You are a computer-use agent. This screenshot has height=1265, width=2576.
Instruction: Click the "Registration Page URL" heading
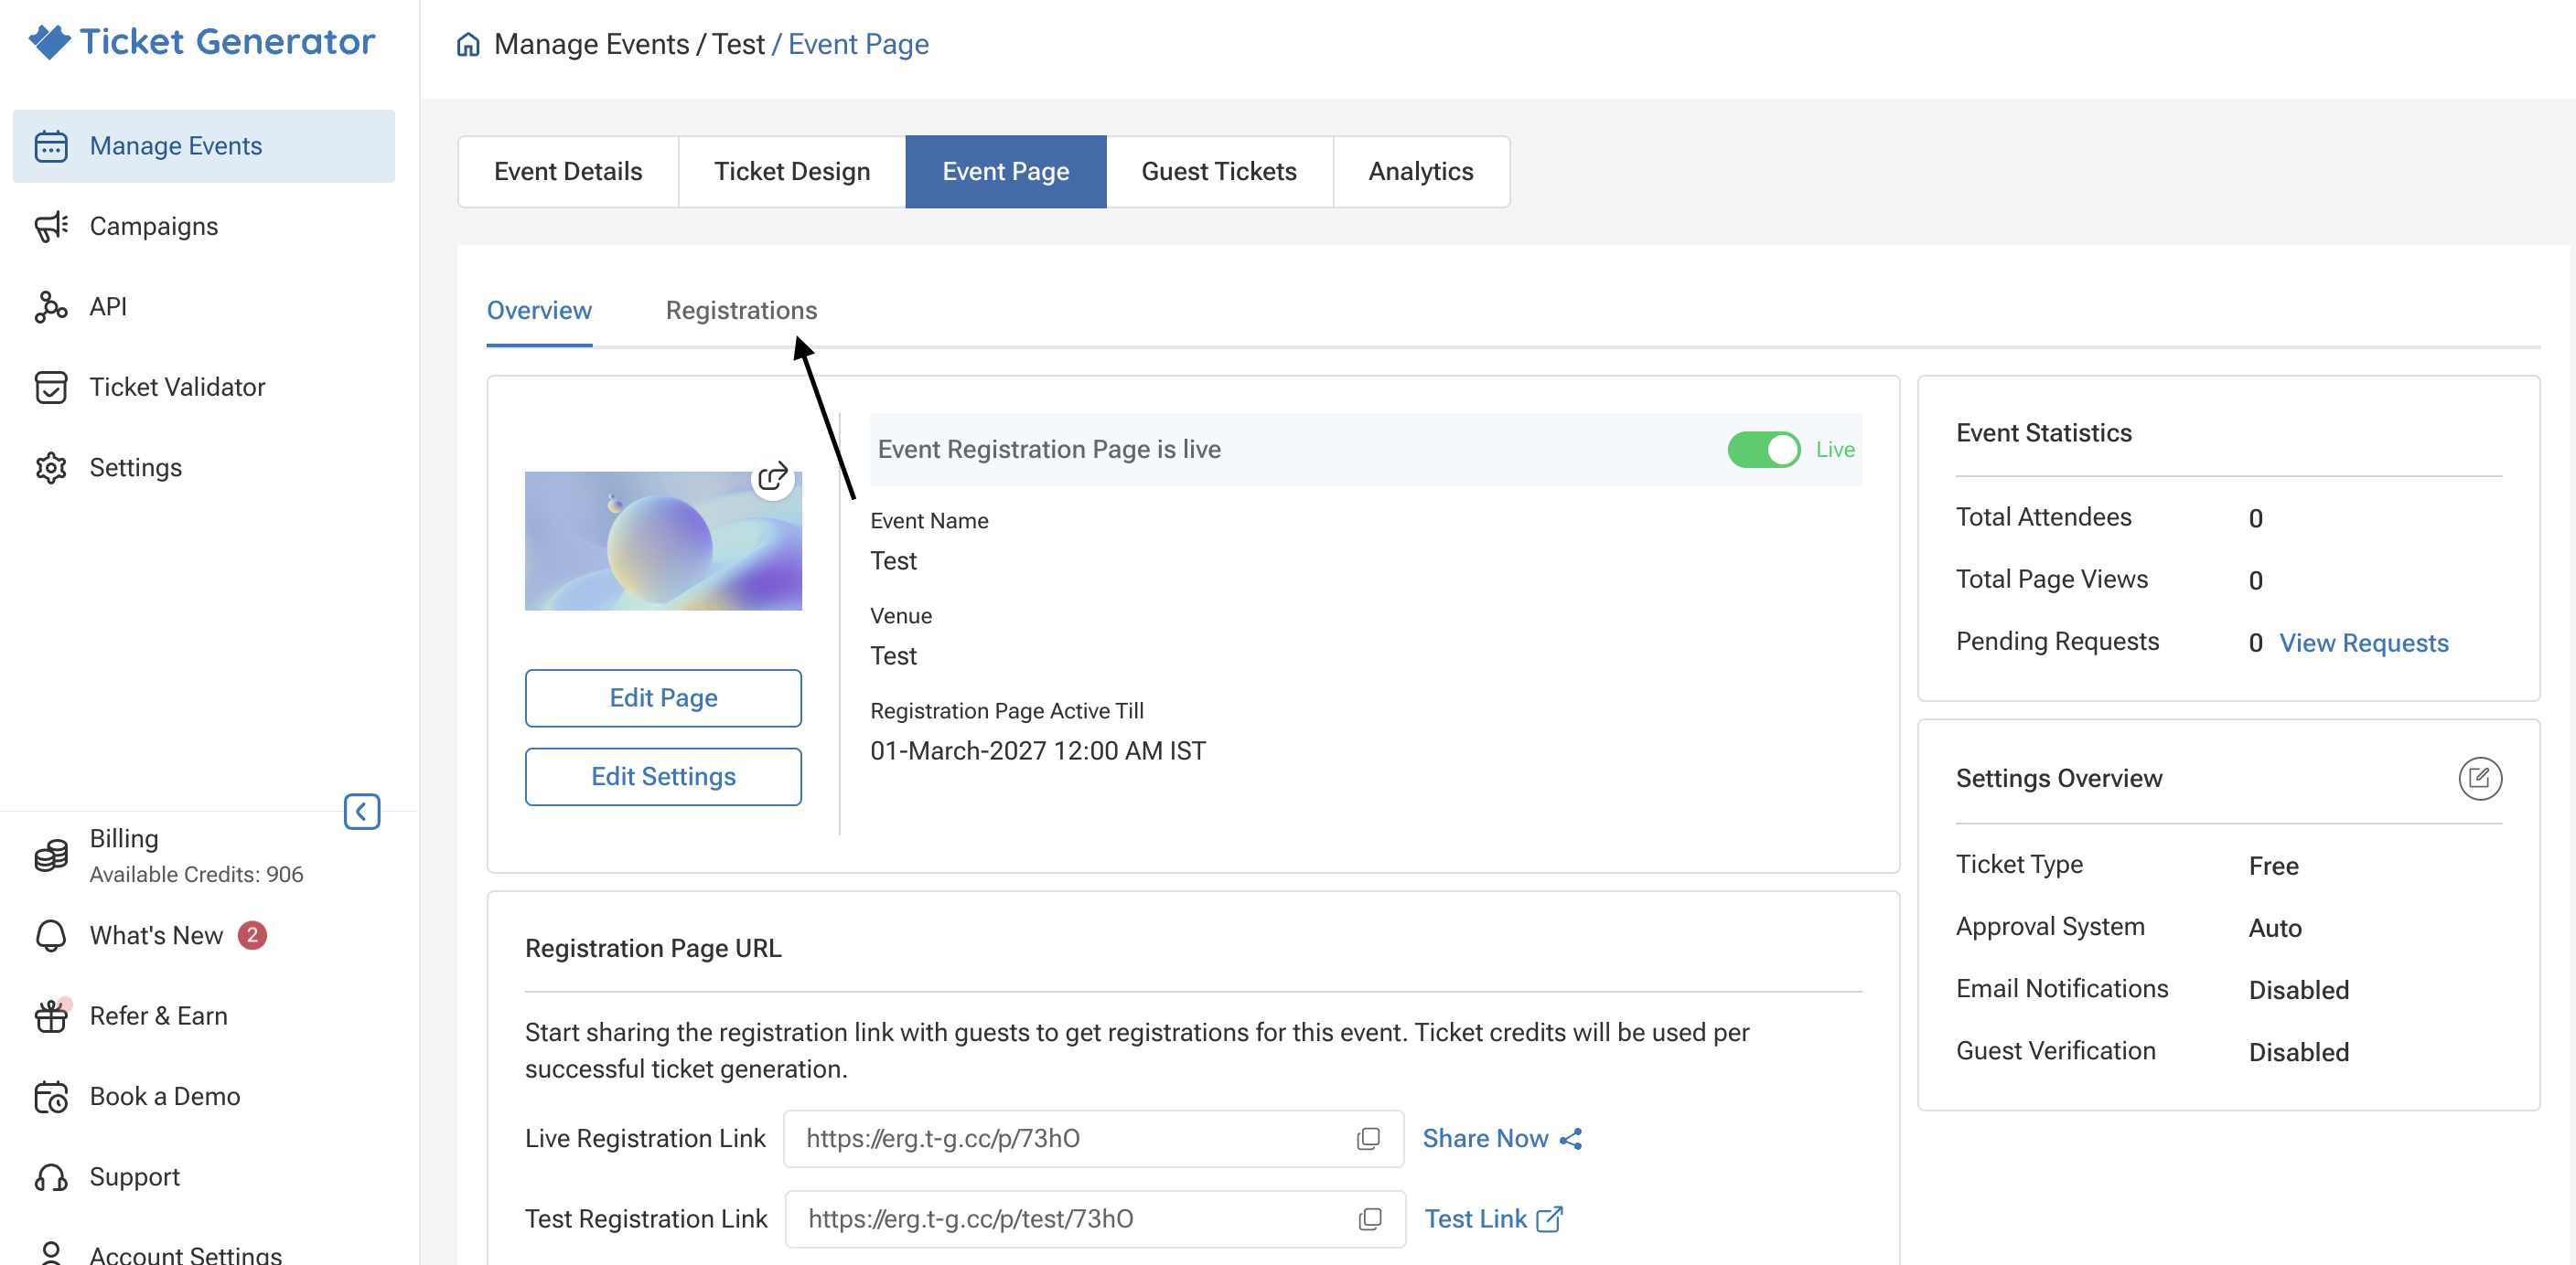pos(653,950)
